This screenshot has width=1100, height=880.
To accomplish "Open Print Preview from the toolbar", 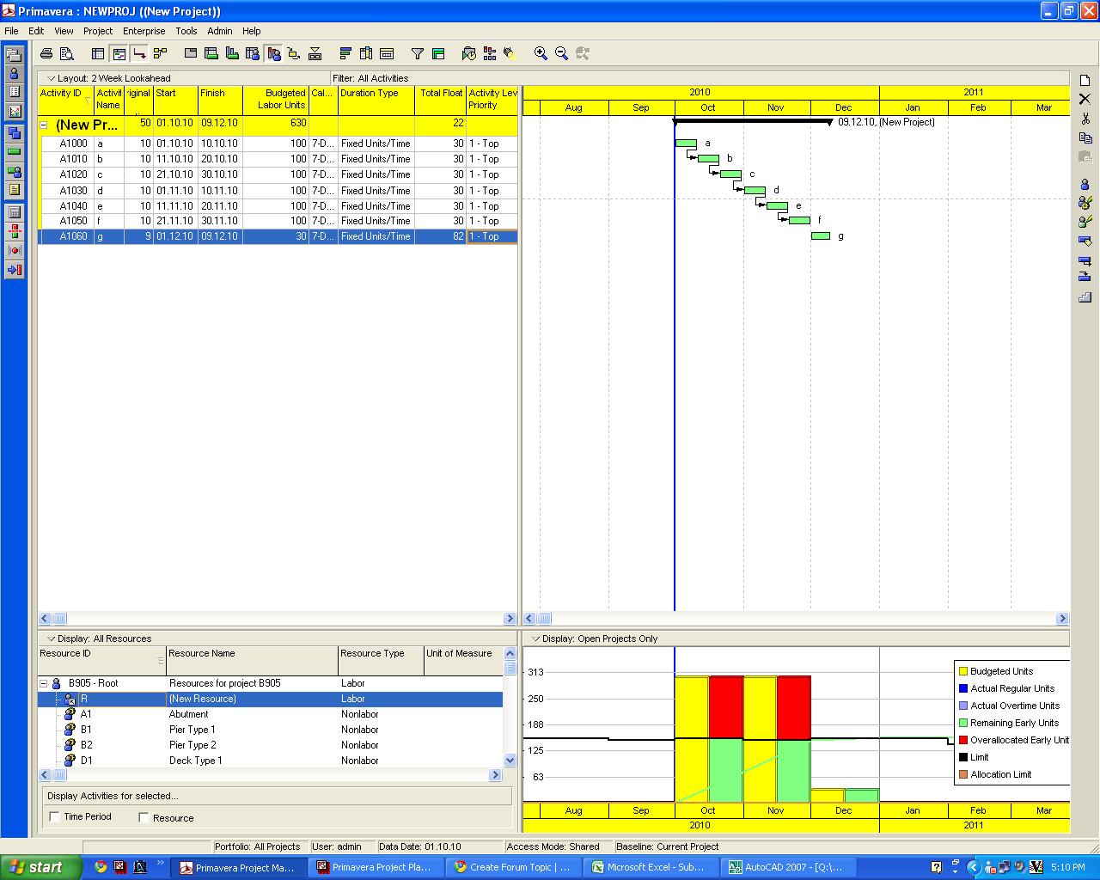I will tap(66, 53).
